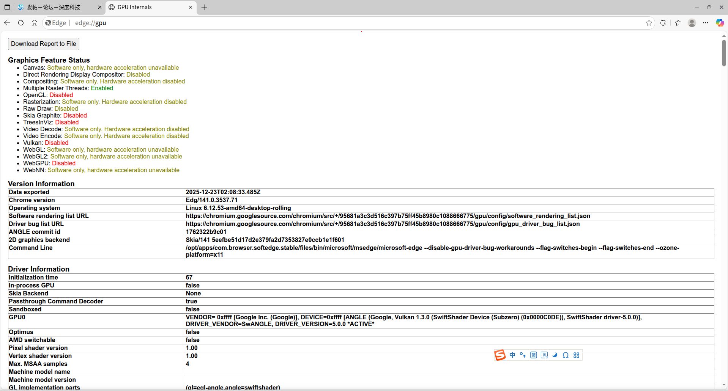Close the GPU Internals tab
Screen dimensions: 728x391
[x=191, y=7]
